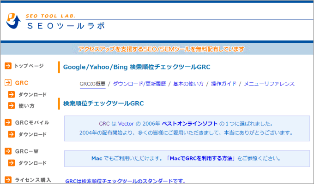This screenshot has width=314, height=184.
Task: Click the GRCは検索順位チェックツールのスタンダードです text
Action: pos(126,181)
